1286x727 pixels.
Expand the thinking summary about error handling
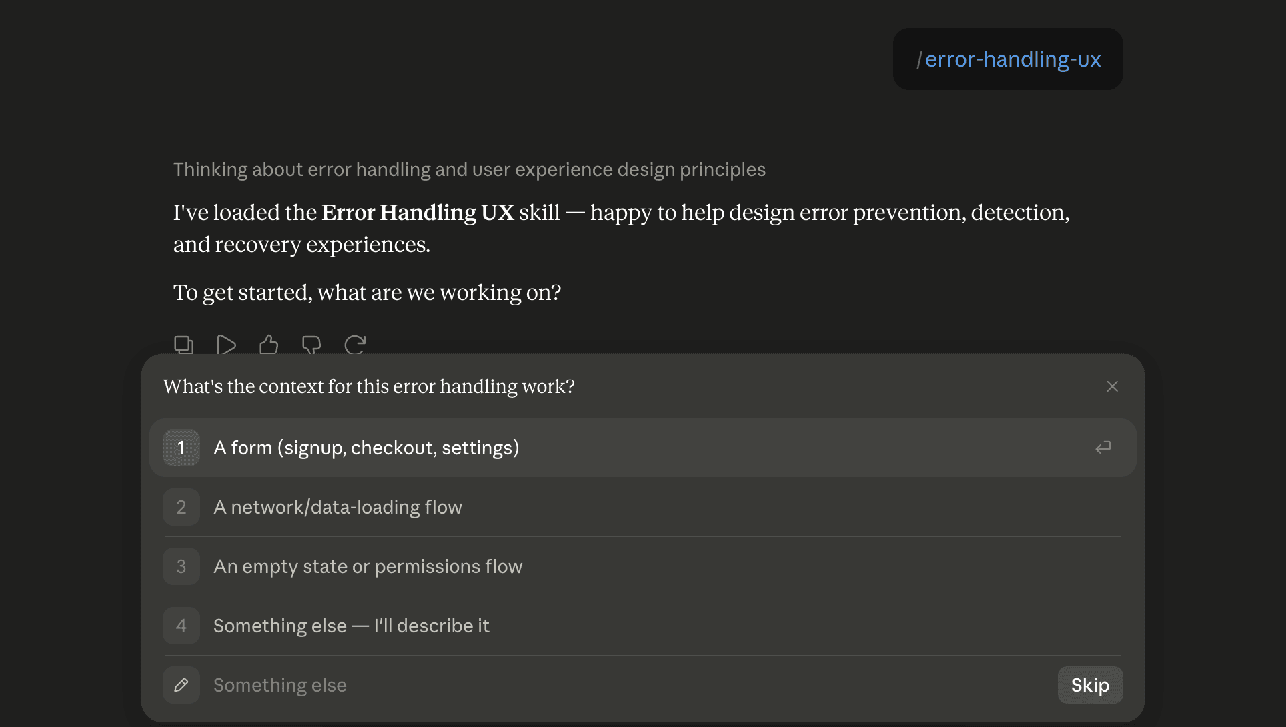pyautogui.click(x=470, y=169)
